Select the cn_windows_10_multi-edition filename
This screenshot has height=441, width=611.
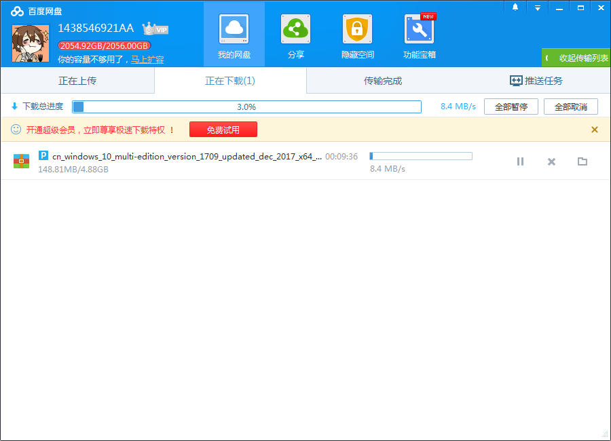click(187, 157)
